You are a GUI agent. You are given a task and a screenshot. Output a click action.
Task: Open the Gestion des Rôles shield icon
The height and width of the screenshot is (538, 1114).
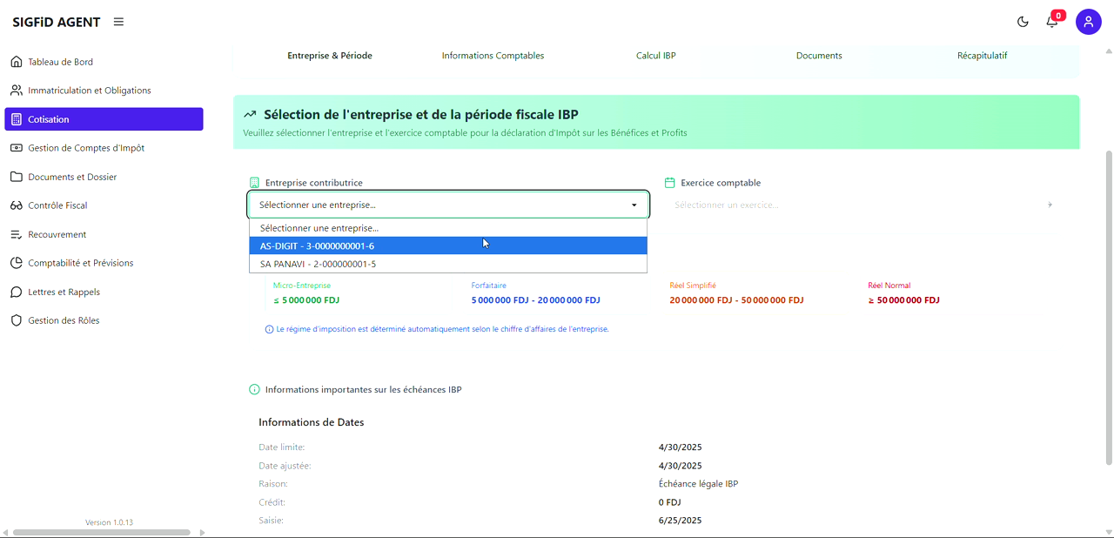tap(16, 319)
